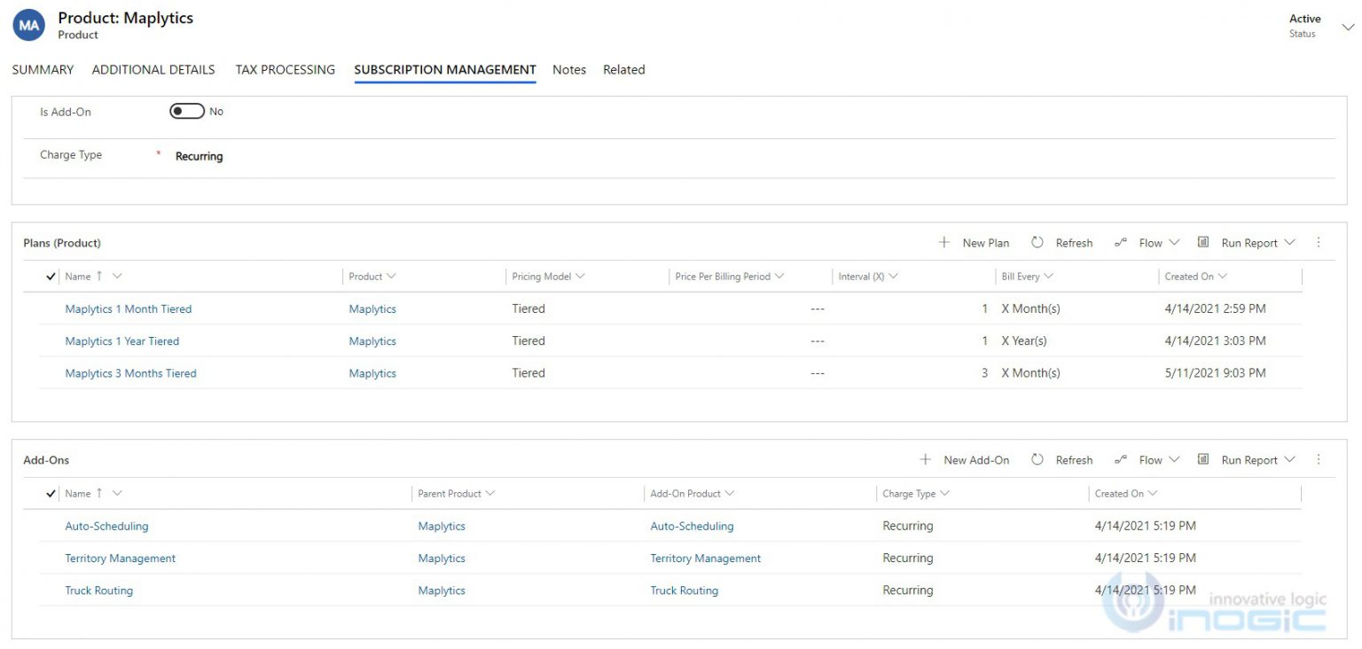Open the Flow dropdown in Add-Ons toolbar
Screen dimensions: 1362x649
click(x=1180, y=459)
